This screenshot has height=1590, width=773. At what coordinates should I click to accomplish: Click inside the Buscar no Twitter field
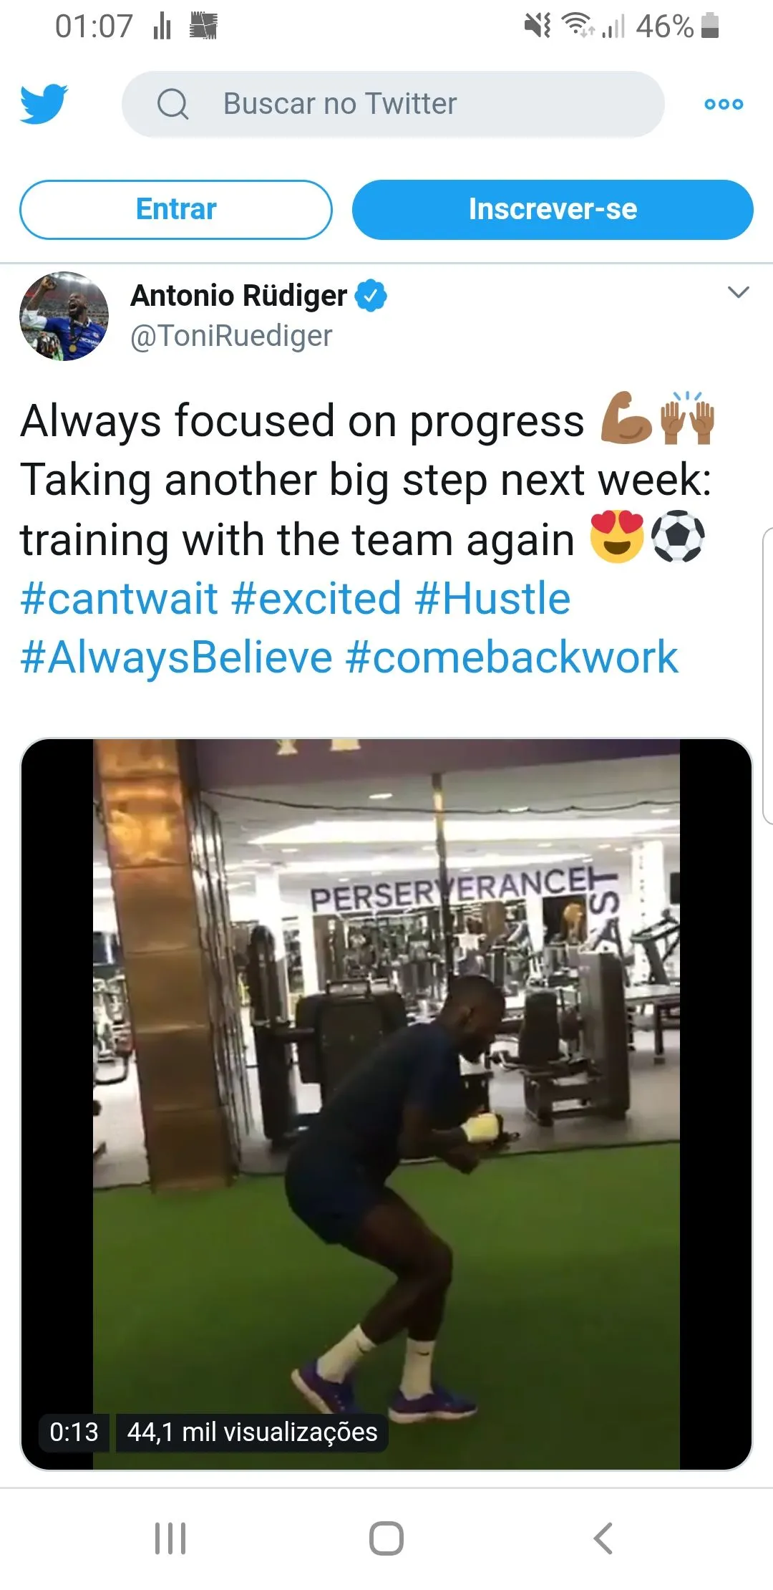click(393, 104)
